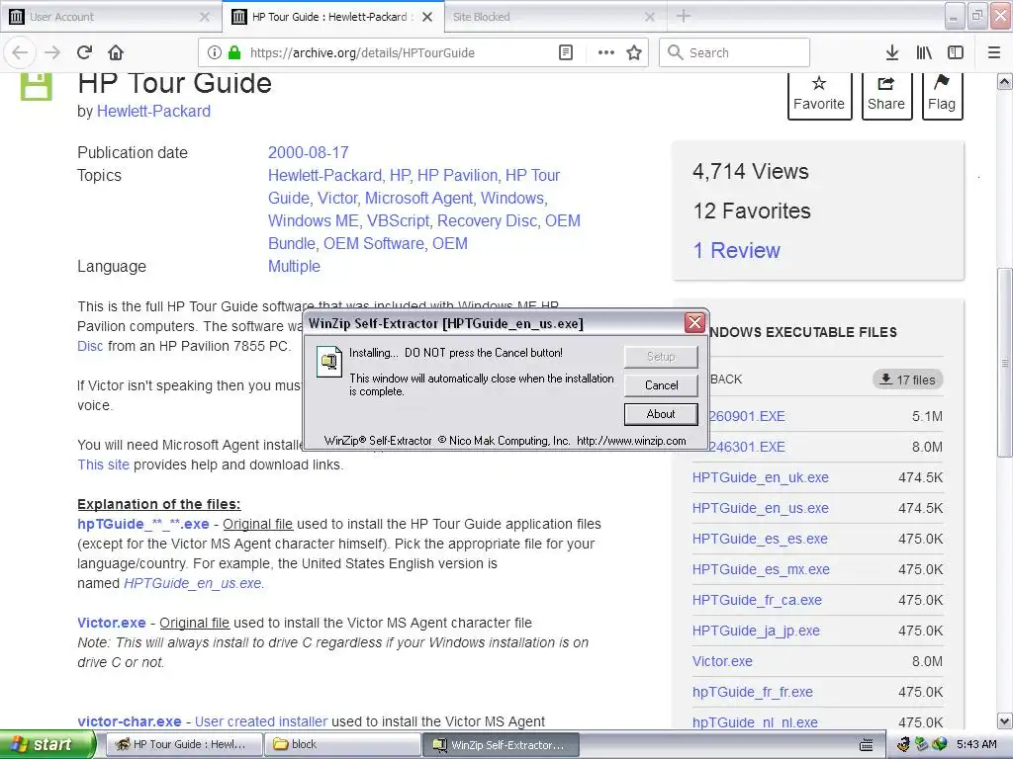The height and width of the screenshot is (759, 1013).
Task: Show site information icon in address bar
Action: point(215,52)
